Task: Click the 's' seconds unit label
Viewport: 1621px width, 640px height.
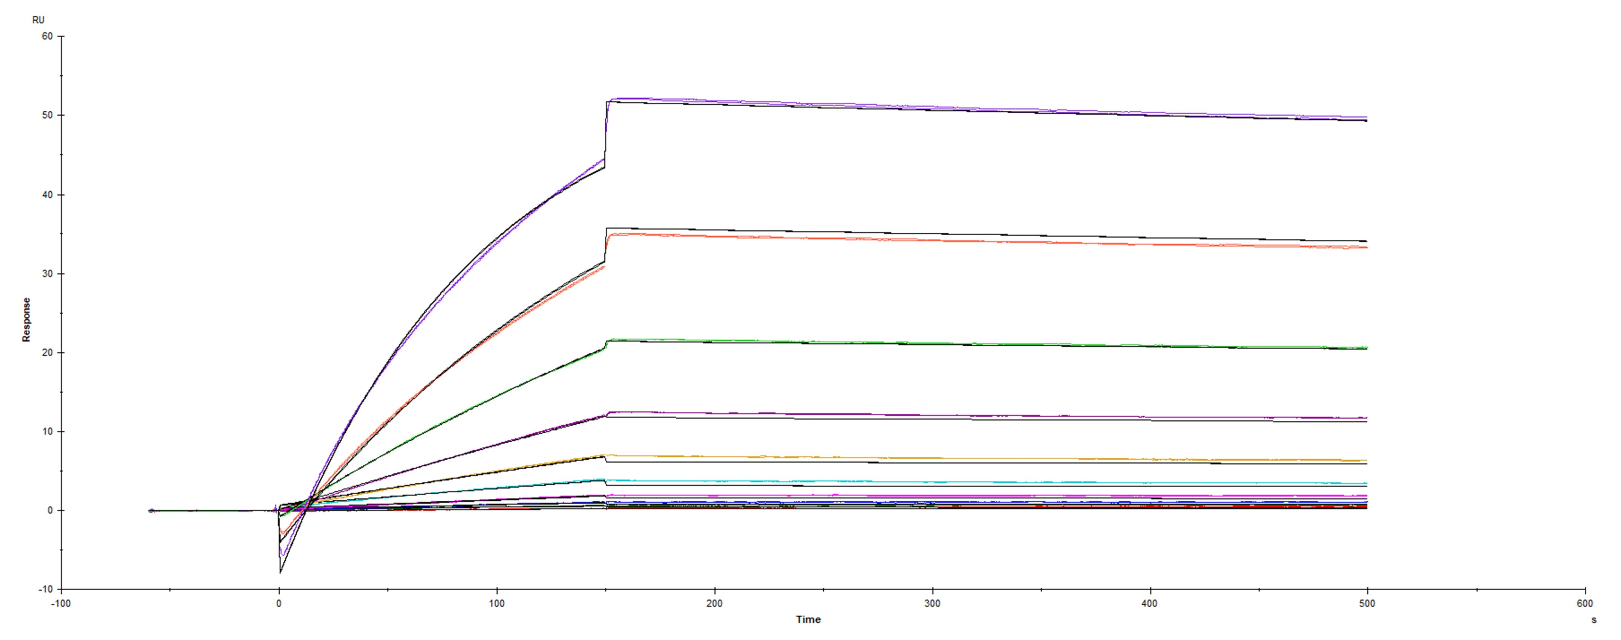Action: point(1594,620)
